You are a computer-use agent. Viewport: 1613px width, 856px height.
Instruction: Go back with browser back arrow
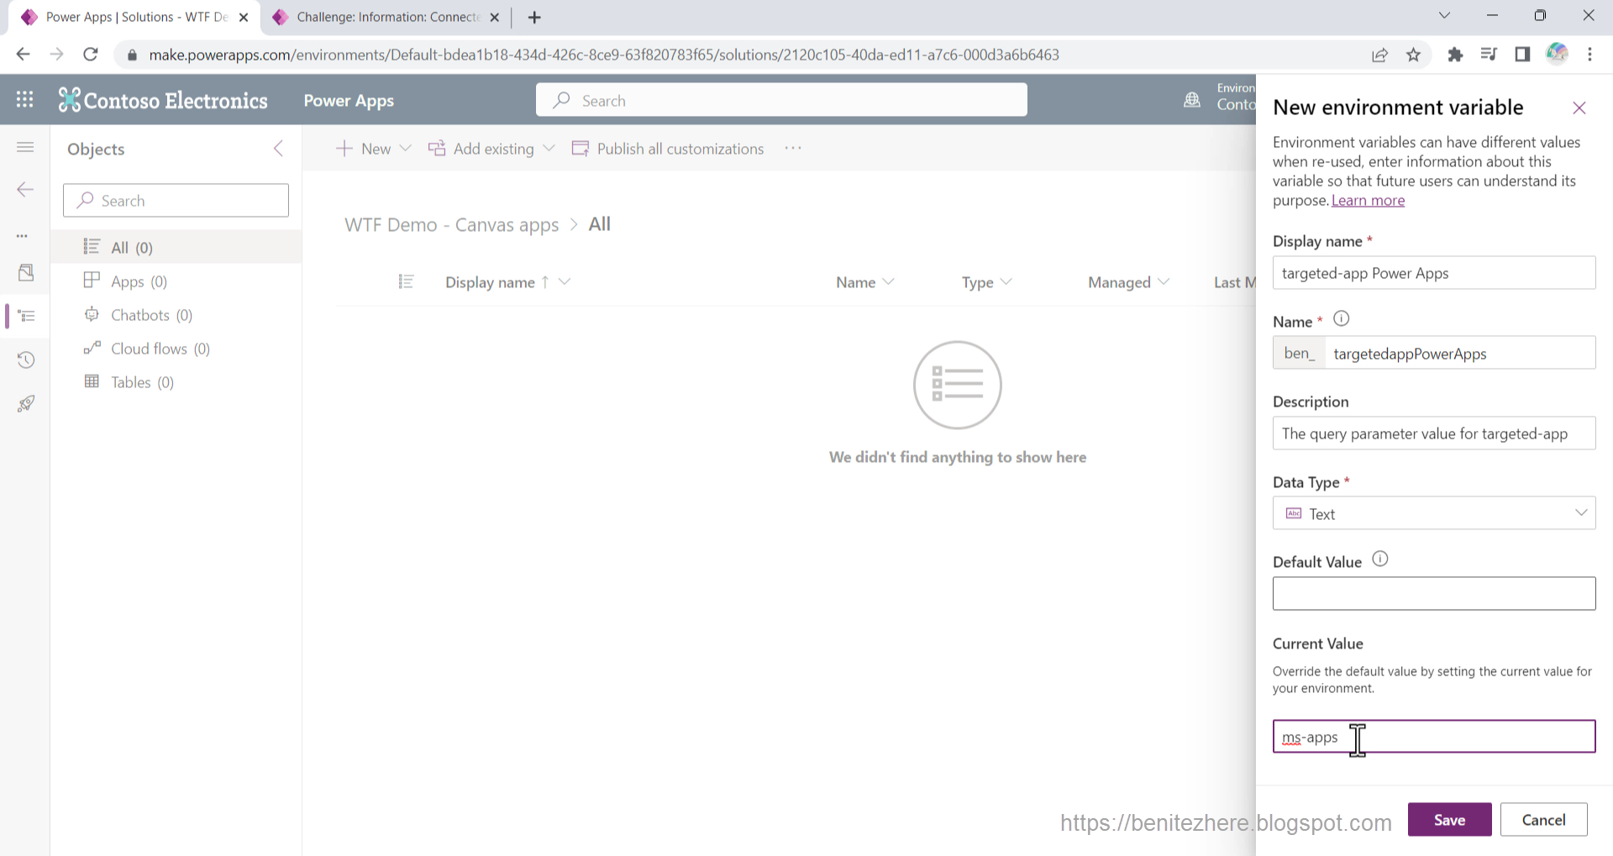(x=23, y=55)
